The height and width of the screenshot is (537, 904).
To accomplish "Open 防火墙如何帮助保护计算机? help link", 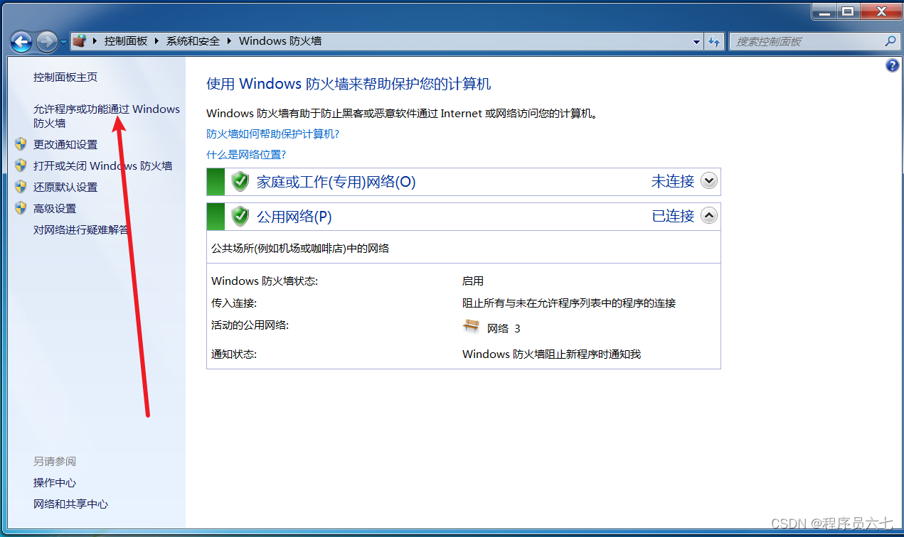I will click(272, 134).
